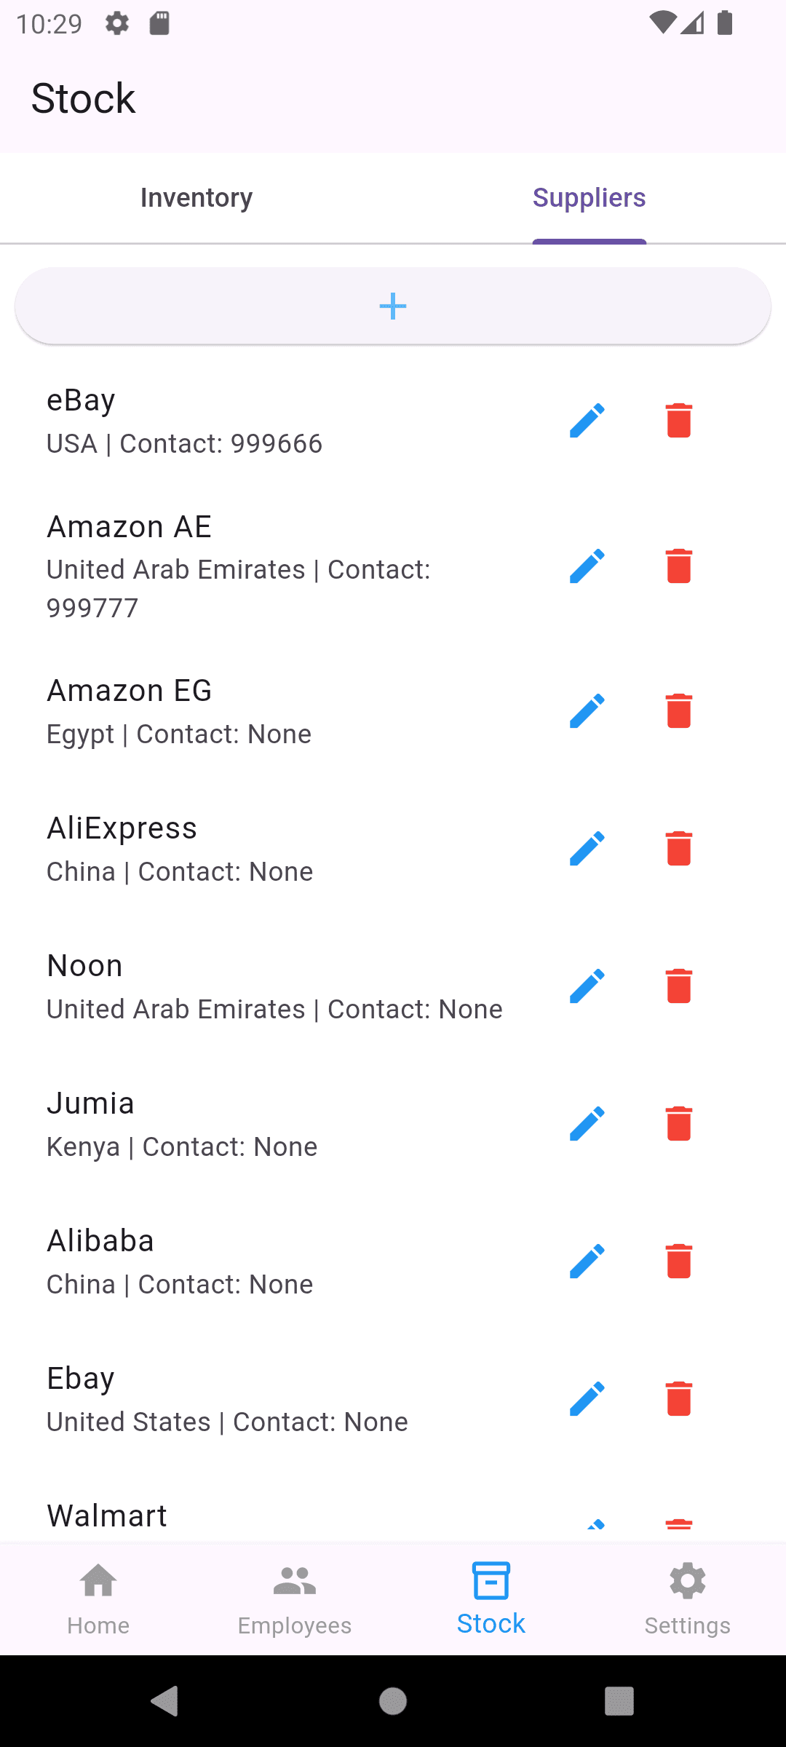Delete the Amazon EG supplier

tap(678, 711)
